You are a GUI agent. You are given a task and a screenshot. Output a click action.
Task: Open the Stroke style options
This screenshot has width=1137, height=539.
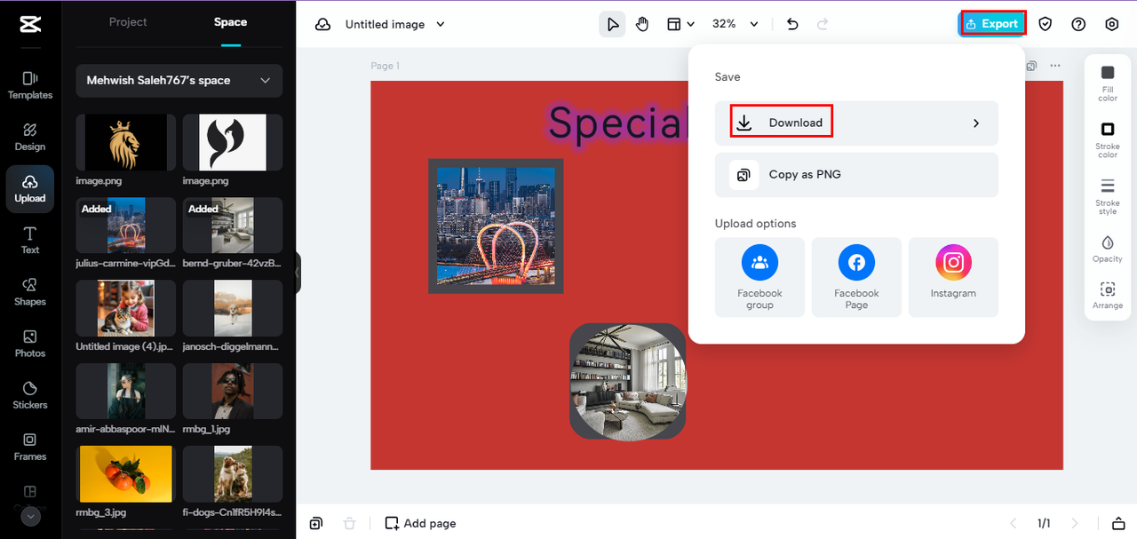pos(1108,196)
